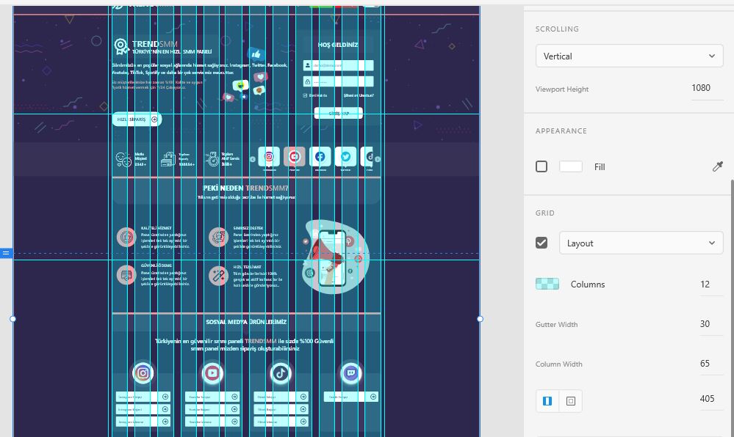Screen dimensions: 734x437
Task: Open the grid type dropdown showing Layout
Action: (641, 243)
